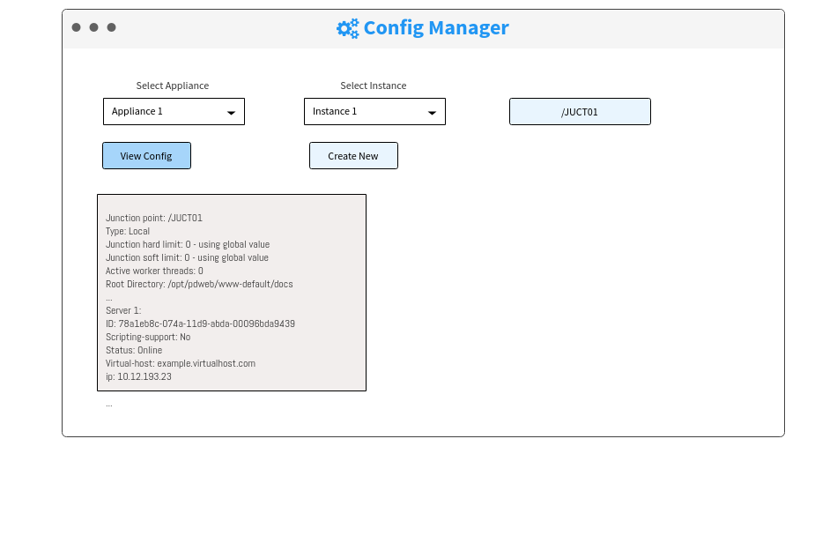
Task: Click the Create New button
Action: click(x=354, y=156)
